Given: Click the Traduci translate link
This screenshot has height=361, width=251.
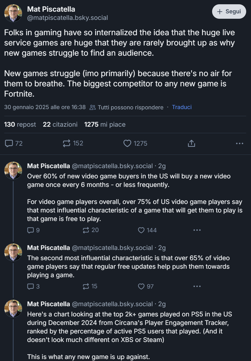Looking at the screenshot, I should (182, 107).
